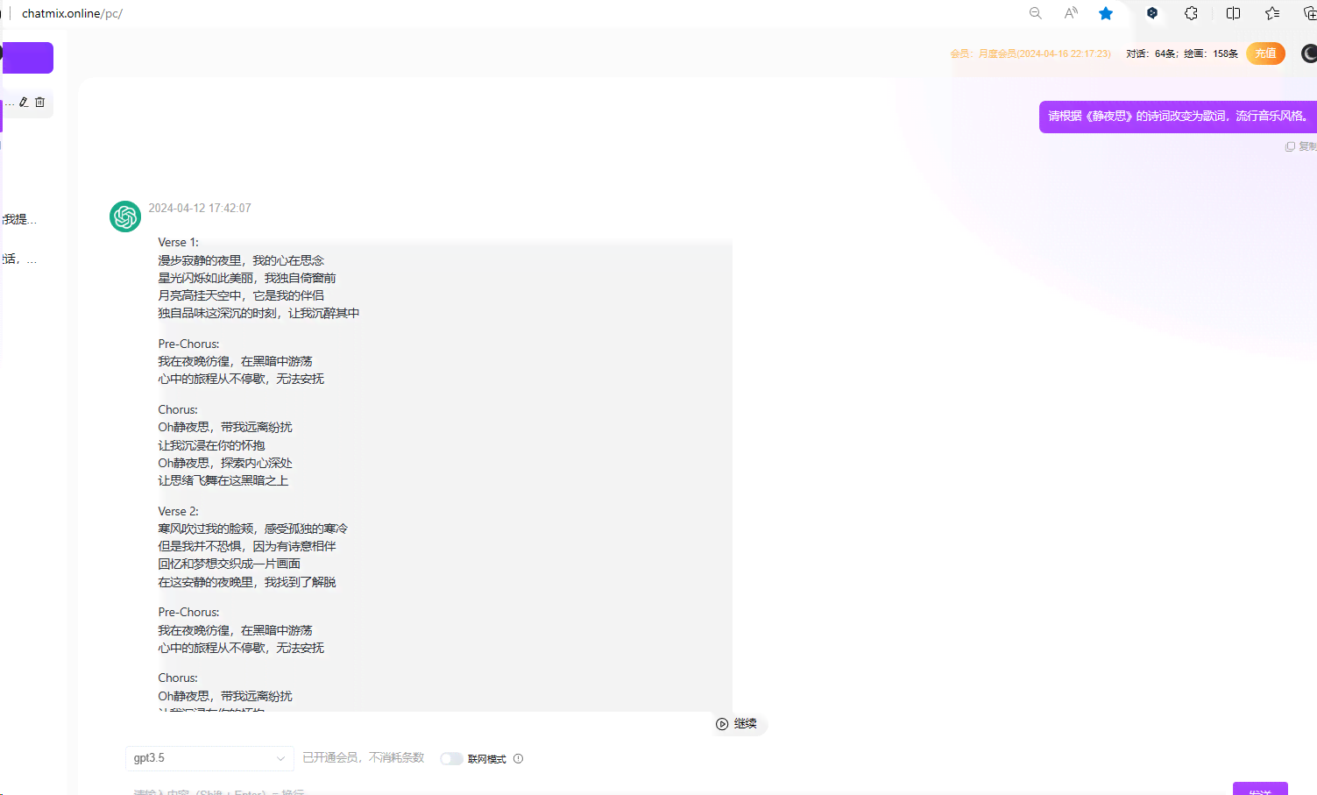
Task: Open the read aloud icon
Action: [1071, 13]
